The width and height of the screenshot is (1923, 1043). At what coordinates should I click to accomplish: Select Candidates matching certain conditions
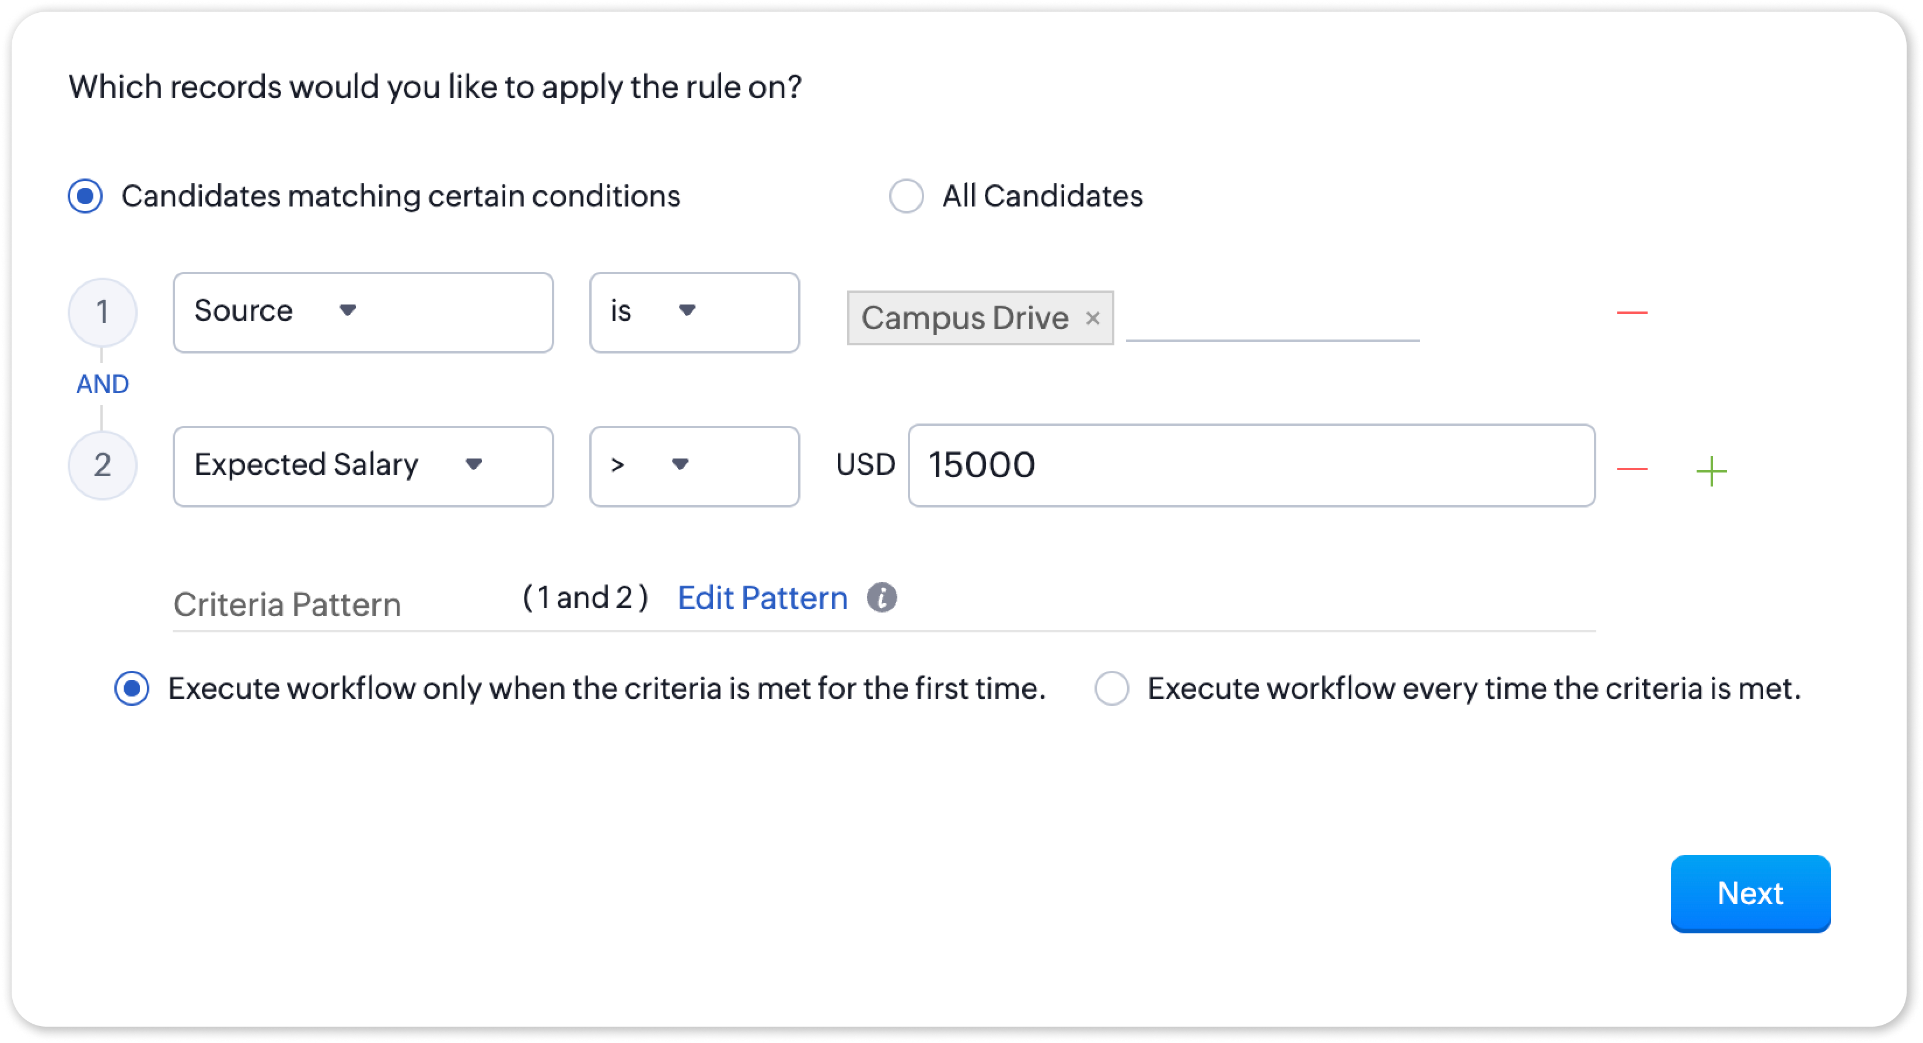(86, 197)
